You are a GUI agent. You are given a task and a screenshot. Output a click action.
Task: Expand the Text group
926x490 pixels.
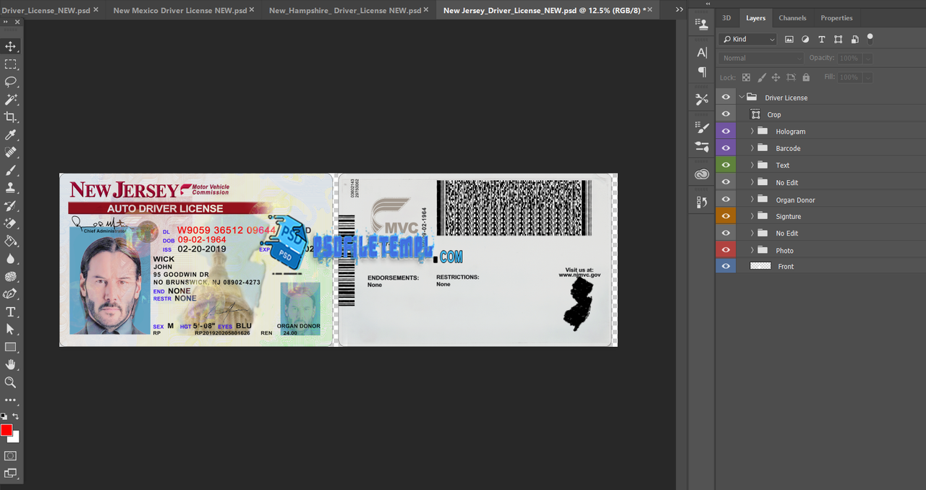coord(752,165)
